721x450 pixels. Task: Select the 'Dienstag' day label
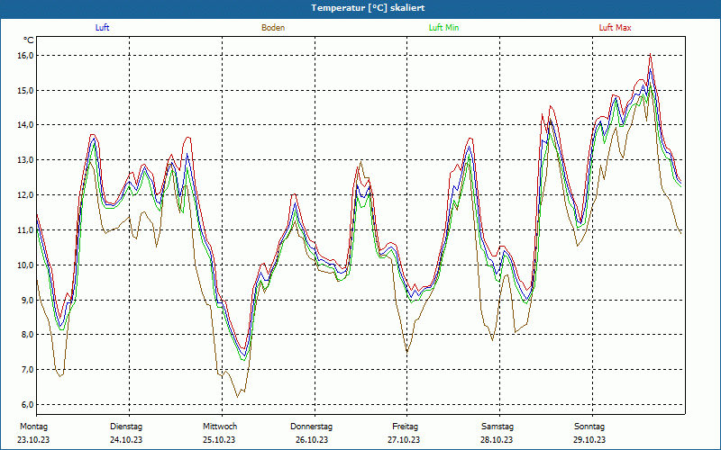(x=126, y=426)
